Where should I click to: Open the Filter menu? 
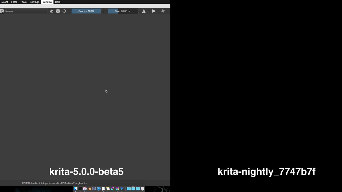click(14, 2)
